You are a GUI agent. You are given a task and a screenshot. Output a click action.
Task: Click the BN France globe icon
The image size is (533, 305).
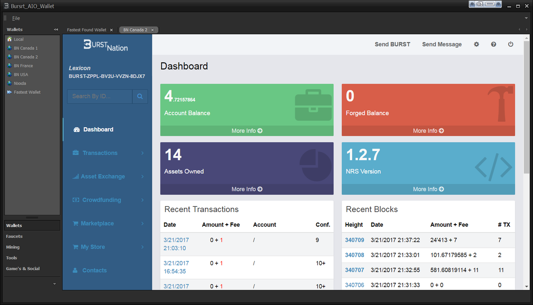(x=10, y=66)
